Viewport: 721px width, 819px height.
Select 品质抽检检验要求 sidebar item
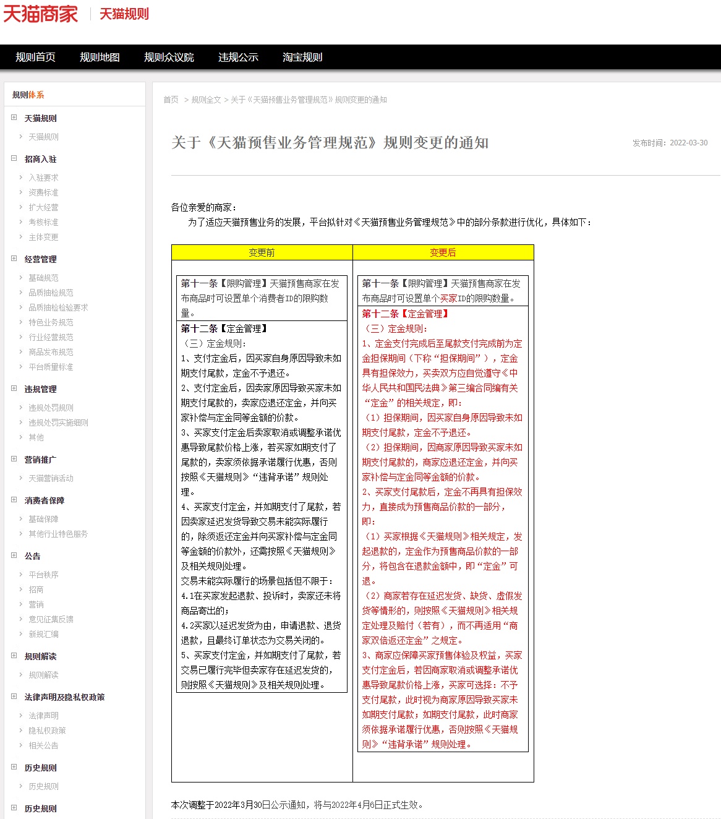58,307
